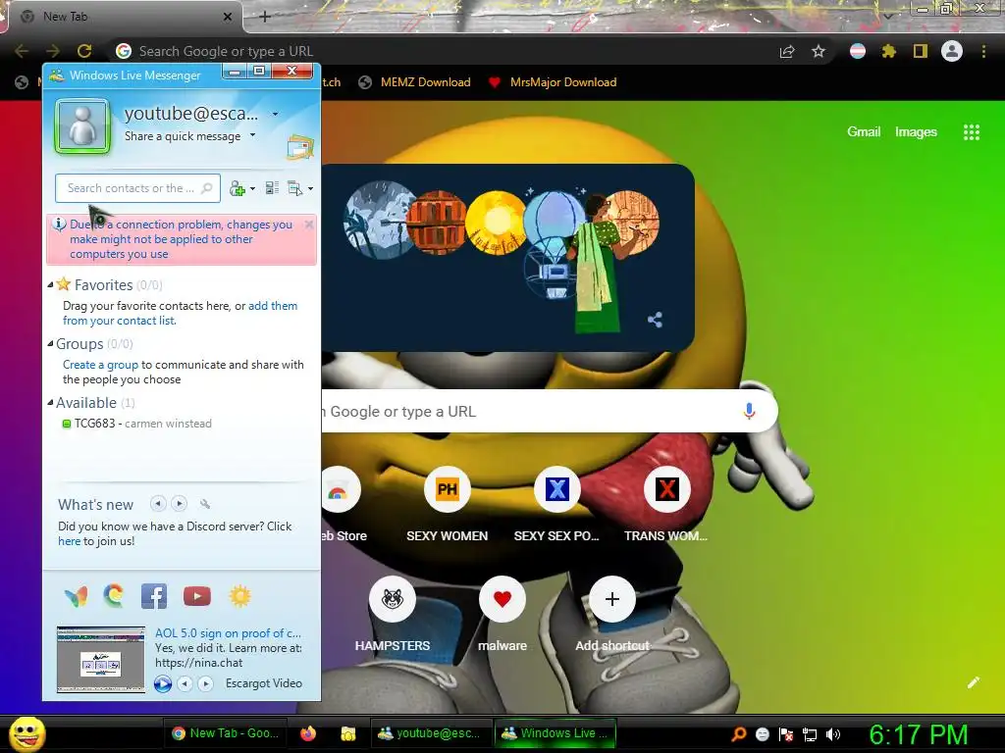The image size is (1005, 753).
Task: Open a new Chrome tab
Action: (265, 17)
